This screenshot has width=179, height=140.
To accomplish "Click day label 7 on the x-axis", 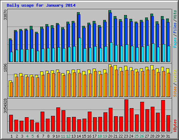I will click(x=43, y=136).
